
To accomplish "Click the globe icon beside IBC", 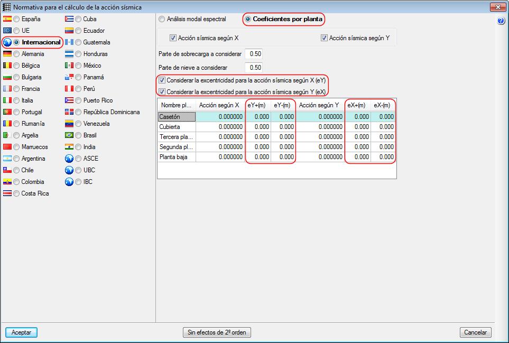I will point(69,182).
